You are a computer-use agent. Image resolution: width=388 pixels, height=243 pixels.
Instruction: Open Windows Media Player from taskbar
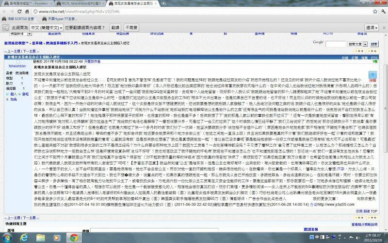[57, 238]
